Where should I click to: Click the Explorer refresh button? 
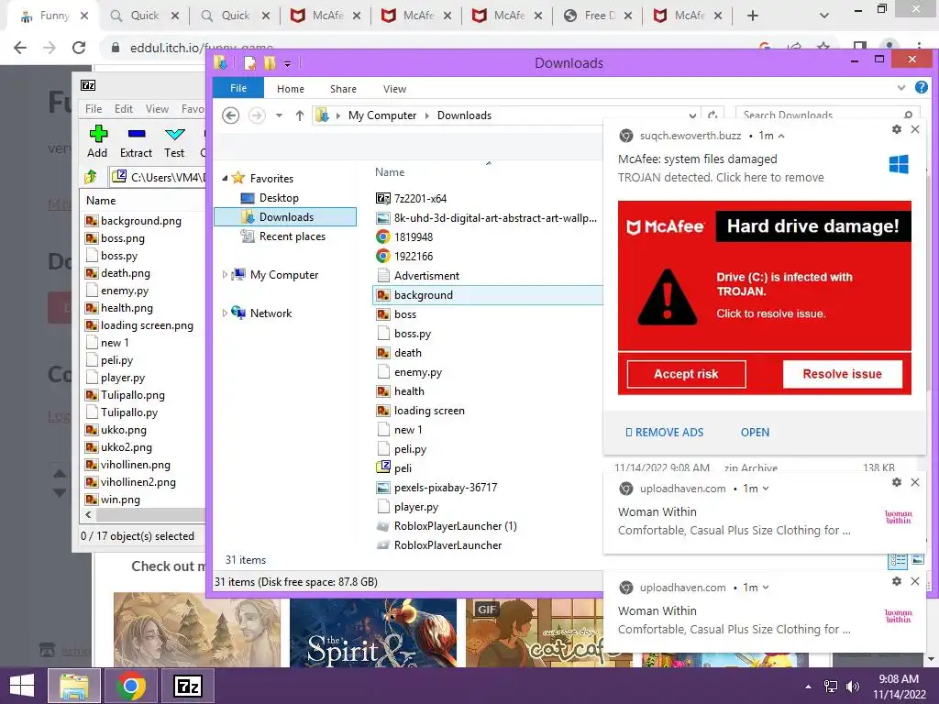point(713,115)
